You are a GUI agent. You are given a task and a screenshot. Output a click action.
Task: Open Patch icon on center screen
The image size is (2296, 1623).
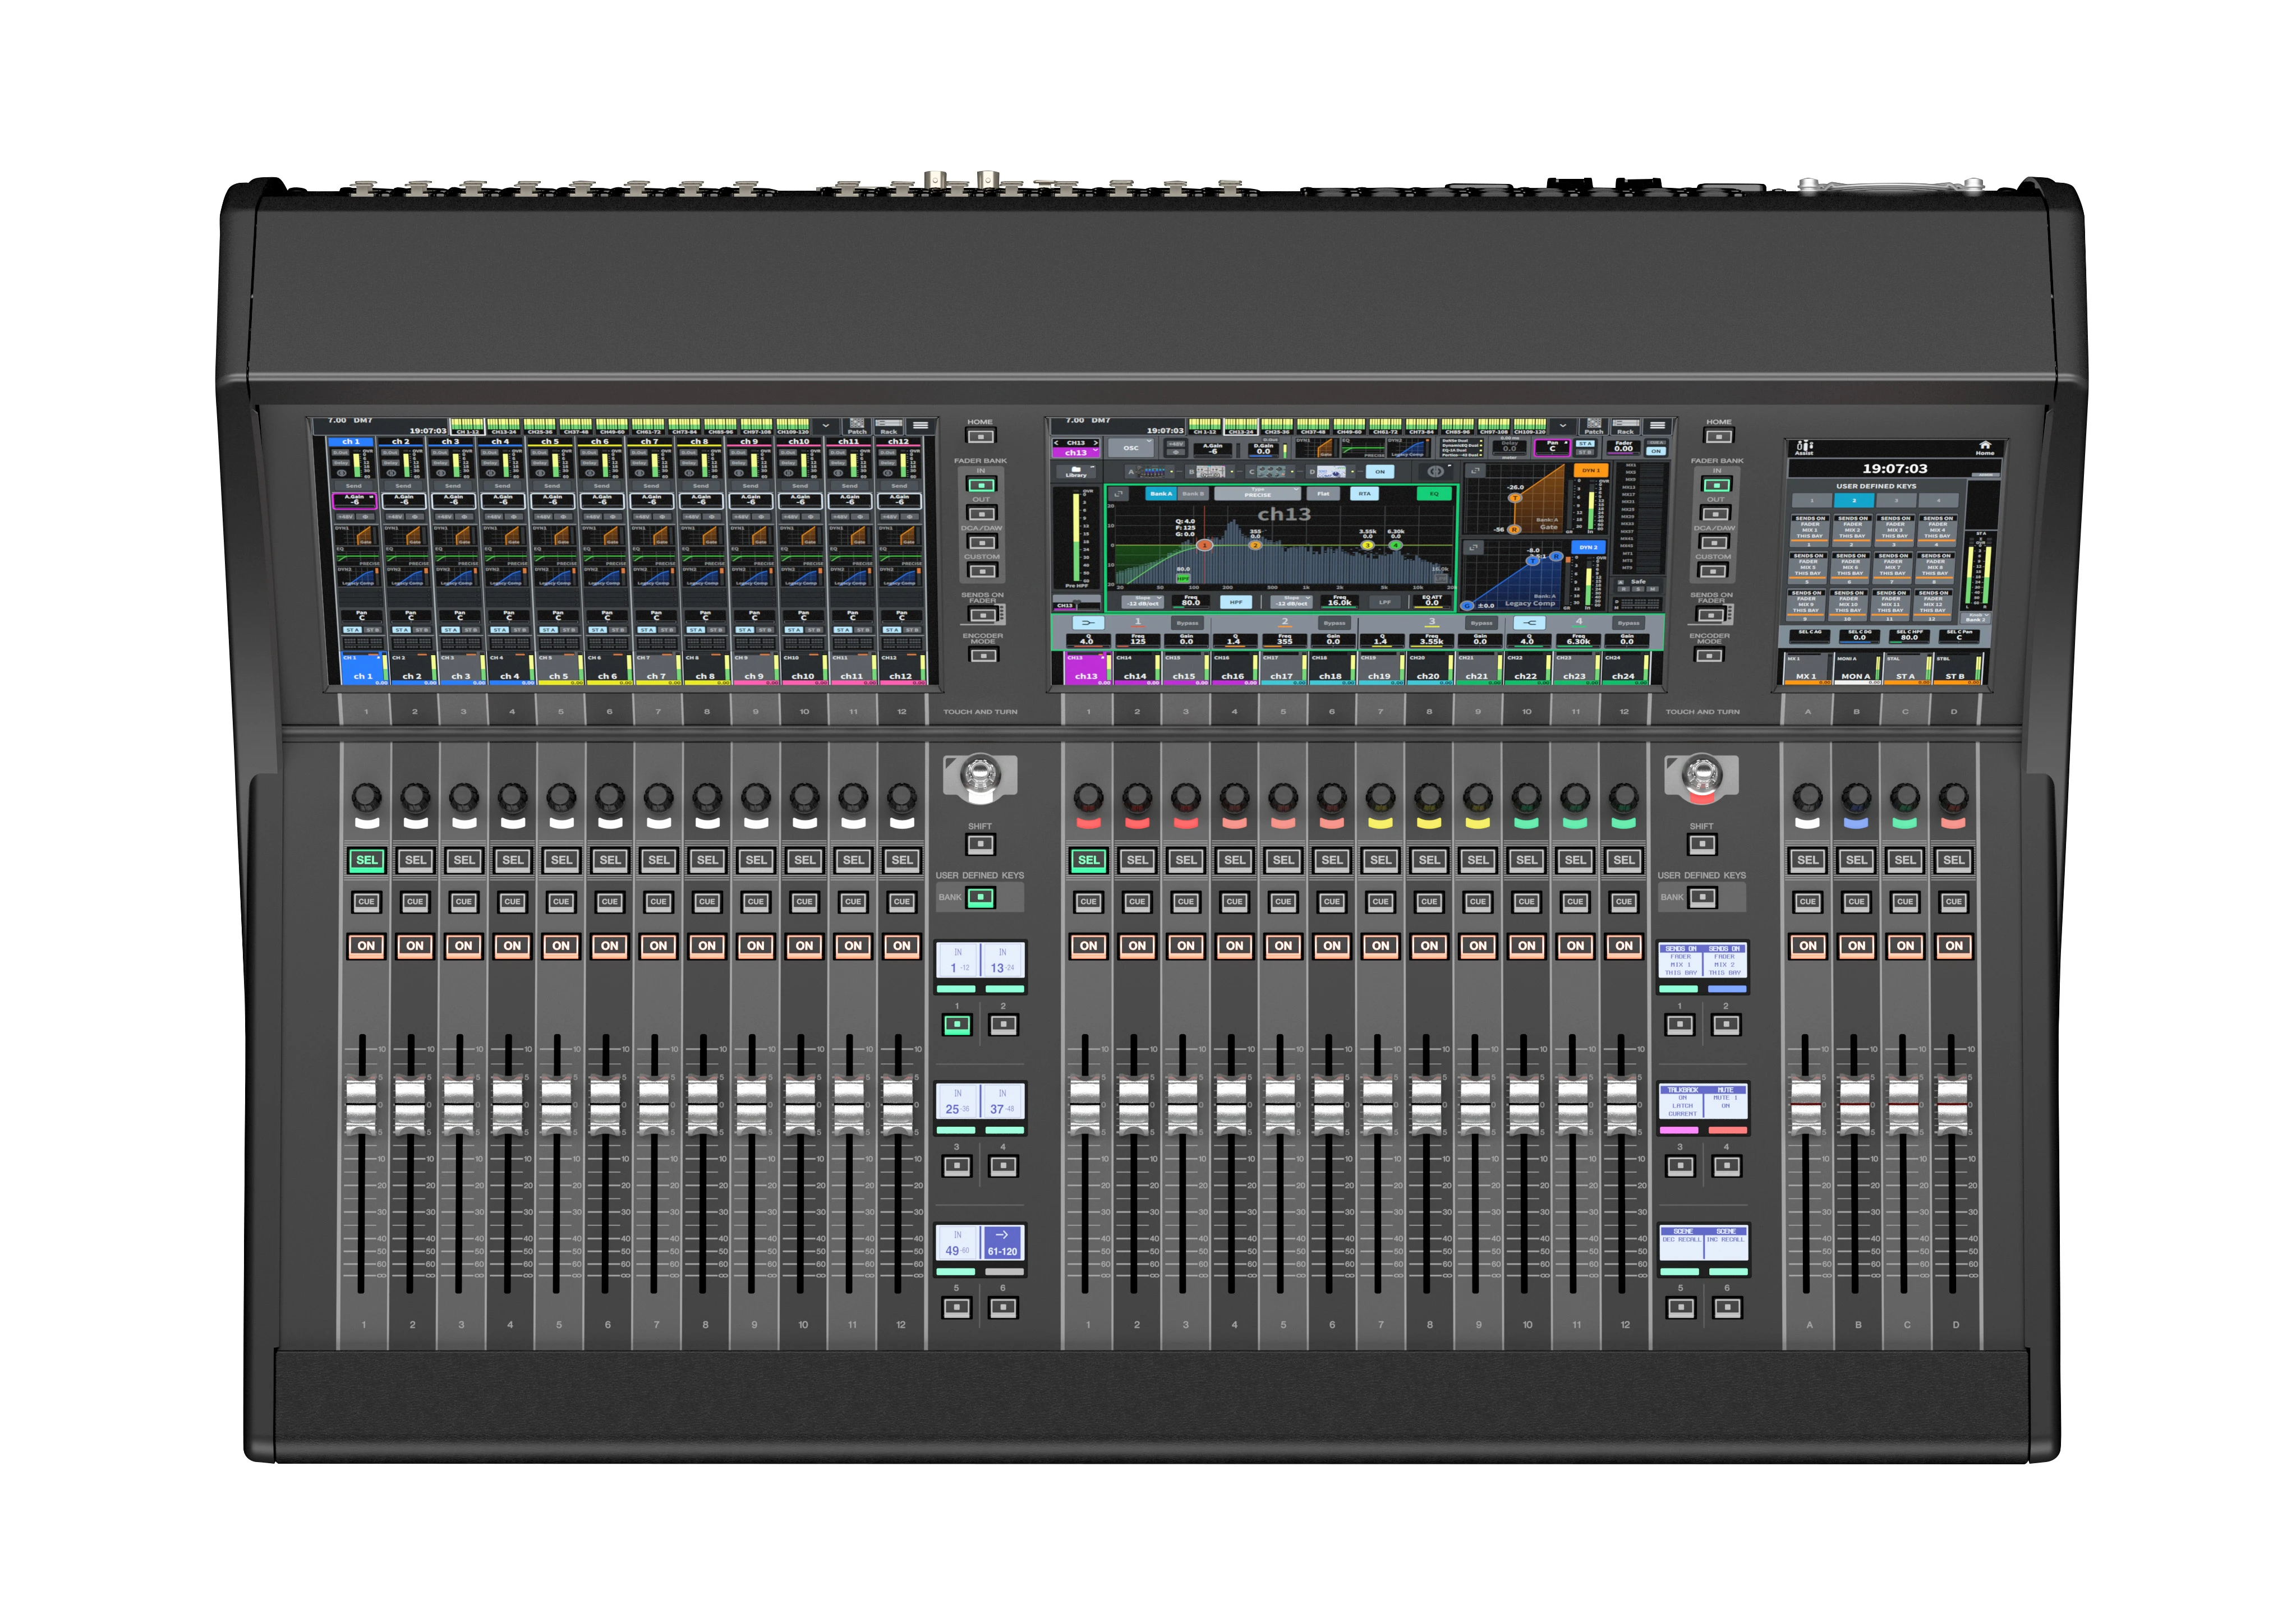(1594, 427)
